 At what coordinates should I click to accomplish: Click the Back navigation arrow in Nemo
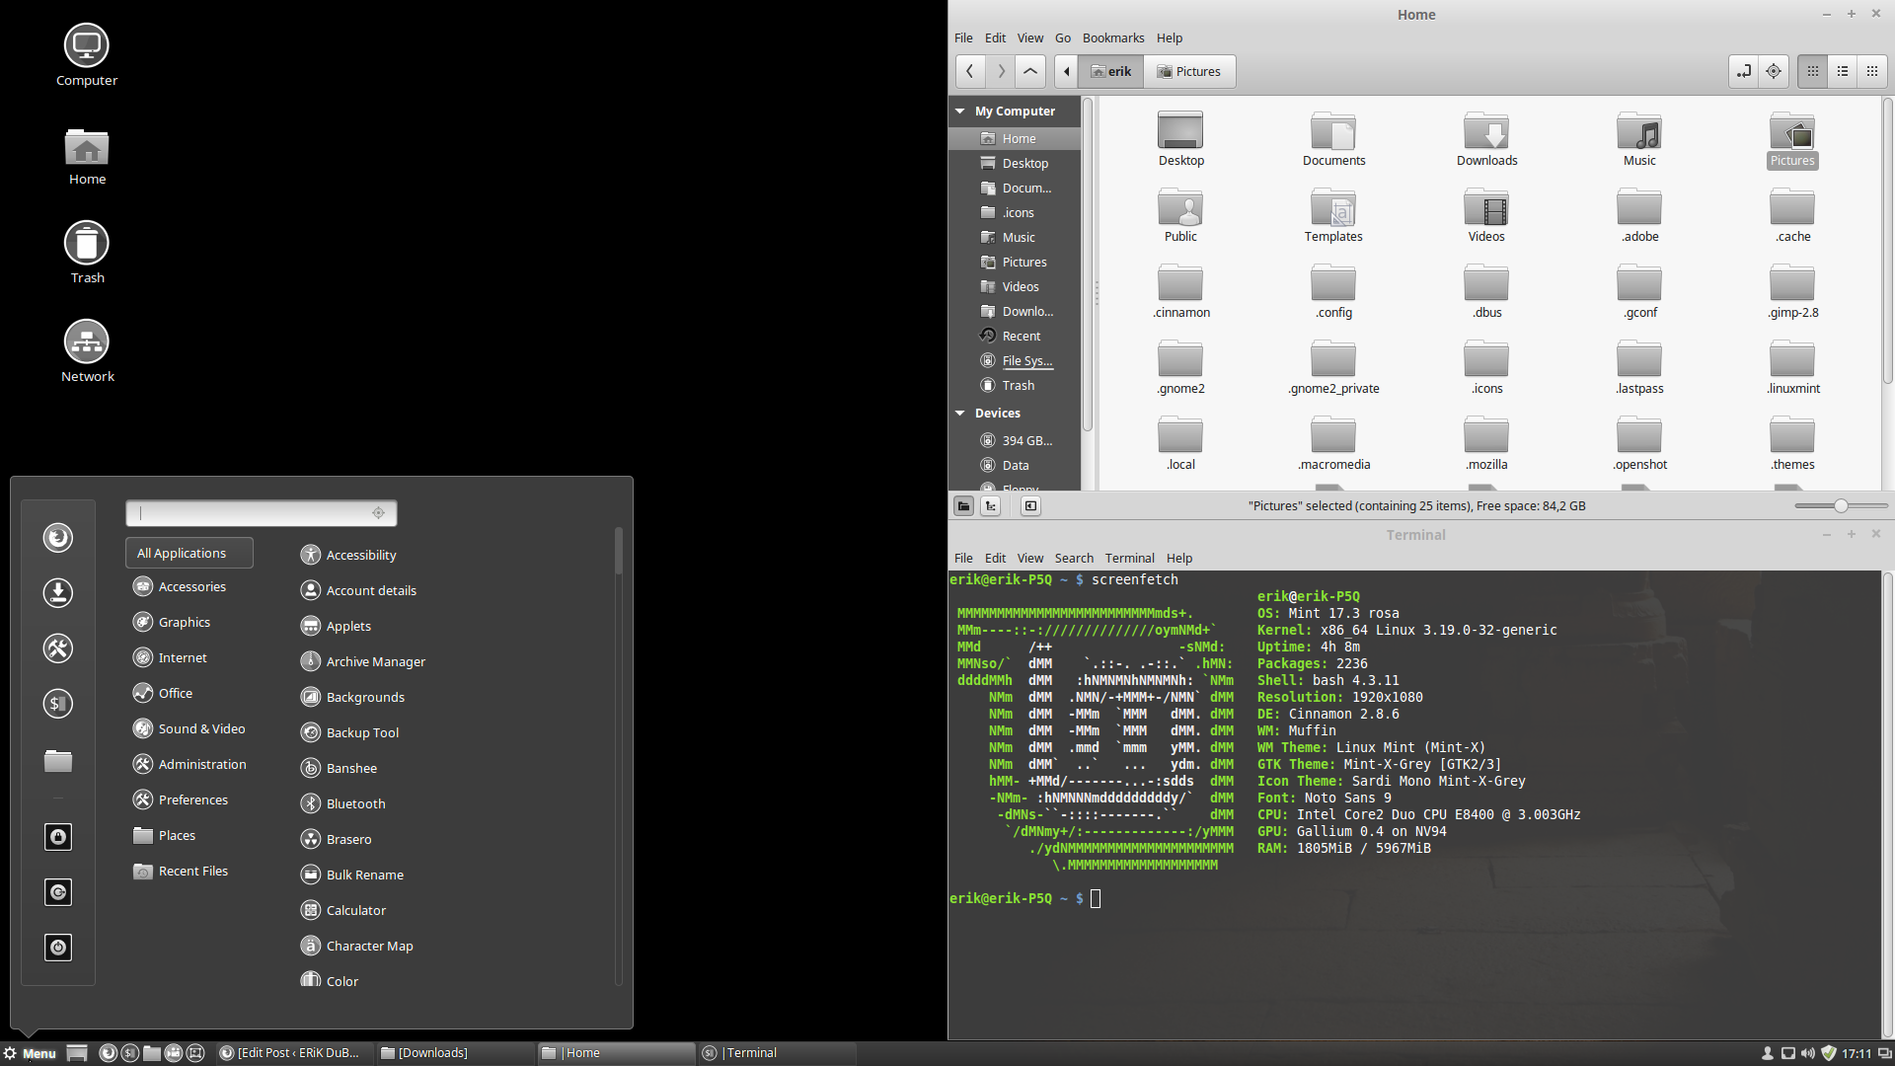click(x=968, y=70)
